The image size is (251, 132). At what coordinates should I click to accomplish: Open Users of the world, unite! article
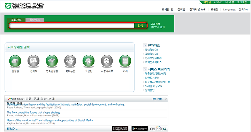pyautogui.click(x=50, y=120)
